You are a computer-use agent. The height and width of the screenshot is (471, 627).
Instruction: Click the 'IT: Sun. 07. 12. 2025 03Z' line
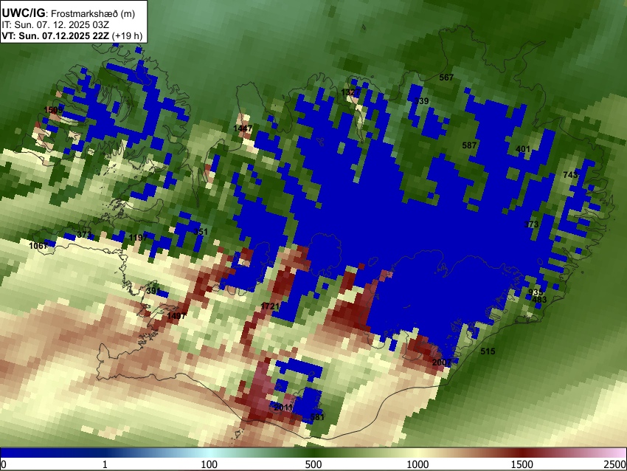click(55, 25)
